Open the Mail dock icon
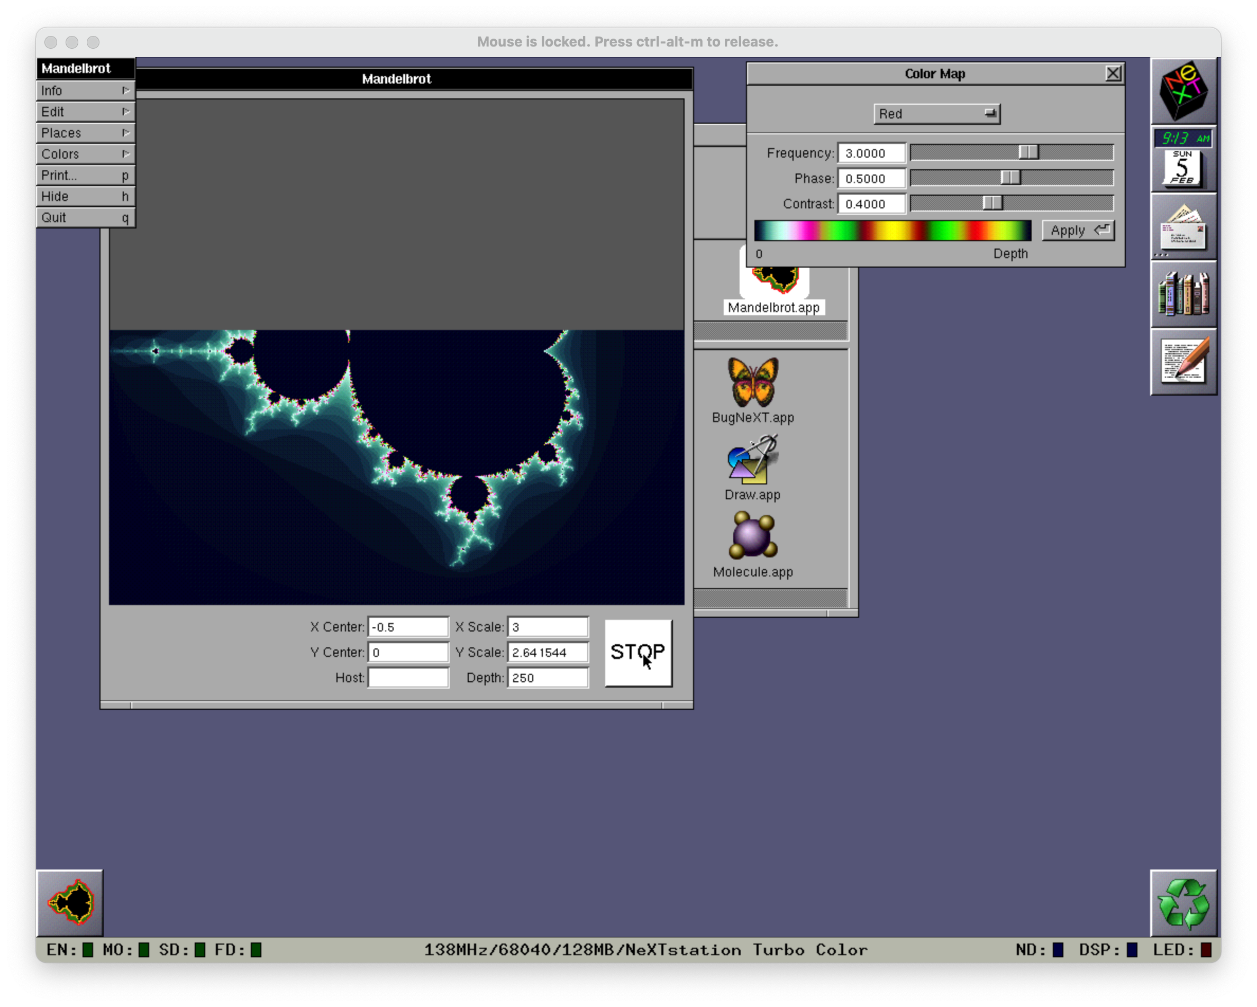 [x=1183, y=228]
